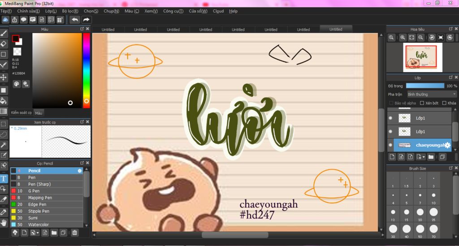Click the add new layer icon
Image resolution: width=459 pixels, height=246 pixels.
392,157
